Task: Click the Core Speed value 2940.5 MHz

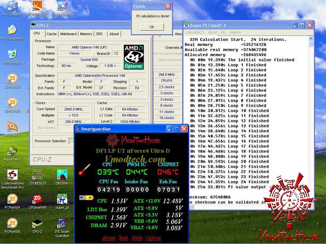Action: click(73, 109)
